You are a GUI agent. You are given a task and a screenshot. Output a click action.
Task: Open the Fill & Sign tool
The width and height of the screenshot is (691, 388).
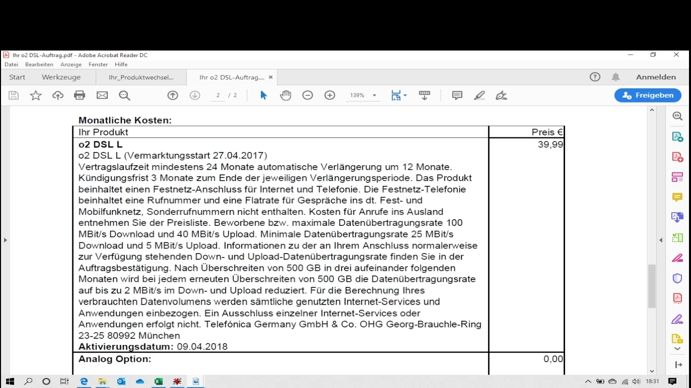click(677, 319)
